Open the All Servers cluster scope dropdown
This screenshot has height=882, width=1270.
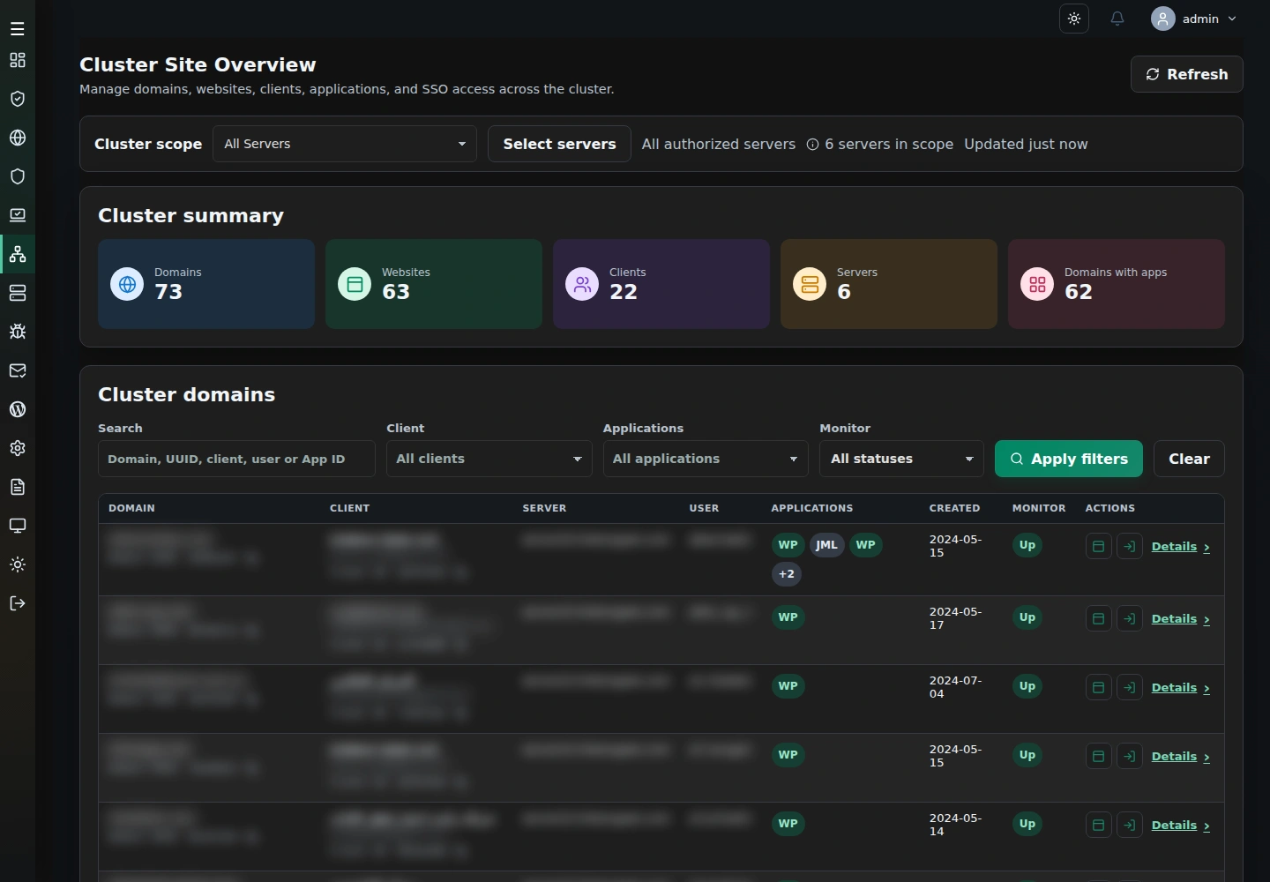pyautogui.click(x=345, y=144)
